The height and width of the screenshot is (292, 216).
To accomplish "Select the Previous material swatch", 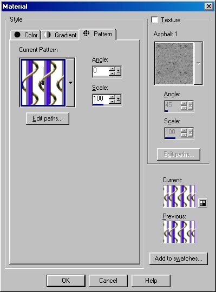I will tap(179, 232).
